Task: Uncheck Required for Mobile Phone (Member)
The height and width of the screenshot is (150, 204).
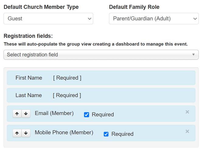Action: [106, 134]
